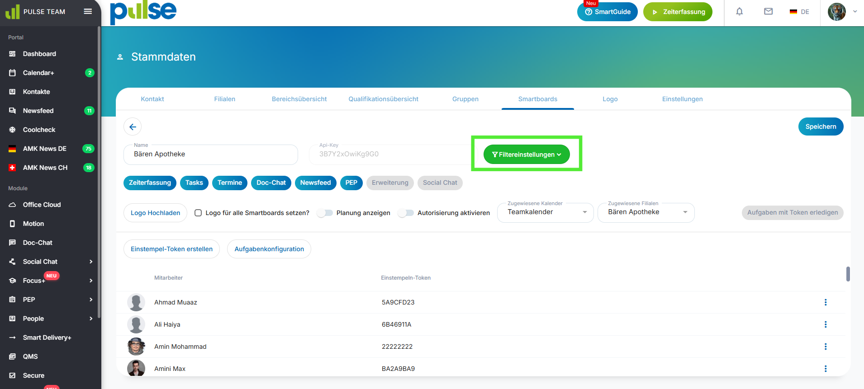Click the Newsfeed sidebar icon
This screenshot has width=864, height=389.
(13, 111)
